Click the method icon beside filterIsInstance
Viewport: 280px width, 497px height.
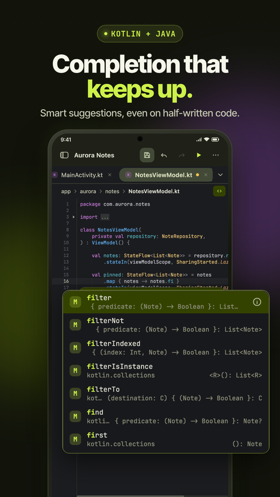tap(75, 371)
